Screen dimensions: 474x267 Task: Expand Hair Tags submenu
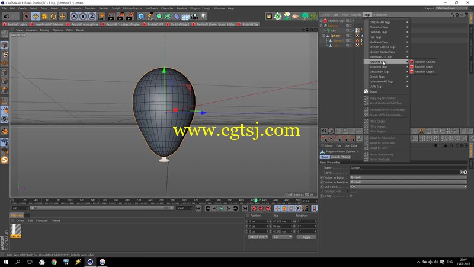tap(387, 37)
